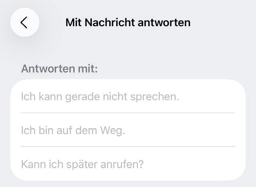Focus the second quick reply text field

(x=128, y=131)
